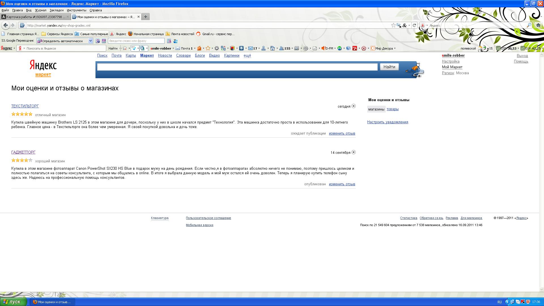This screenshot has height=306, width=544.
Task: Open the search engine dropdown in search box
Action: point(424,25)
